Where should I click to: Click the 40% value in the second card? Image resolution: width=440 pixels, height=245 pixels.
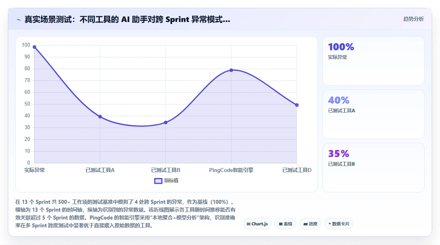pyautogui.click(x=339, y=100)
